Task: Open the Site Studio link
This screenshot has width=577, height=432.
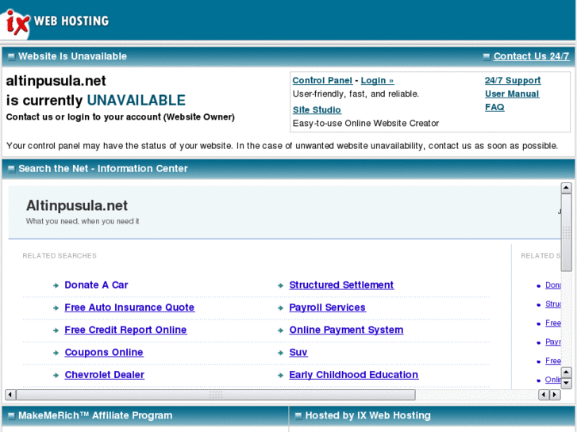Action: point(317,110)
